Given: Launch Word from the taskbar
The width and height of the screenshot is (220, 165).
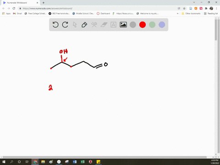Looking at the screenshot, I should click(x=75, y=162).
